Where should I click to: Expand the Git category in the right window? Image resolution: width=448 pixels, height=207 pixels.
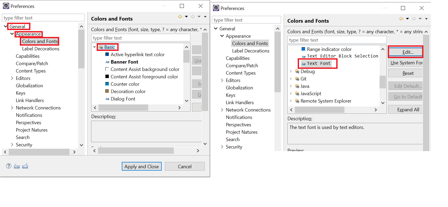pos(291,79)
